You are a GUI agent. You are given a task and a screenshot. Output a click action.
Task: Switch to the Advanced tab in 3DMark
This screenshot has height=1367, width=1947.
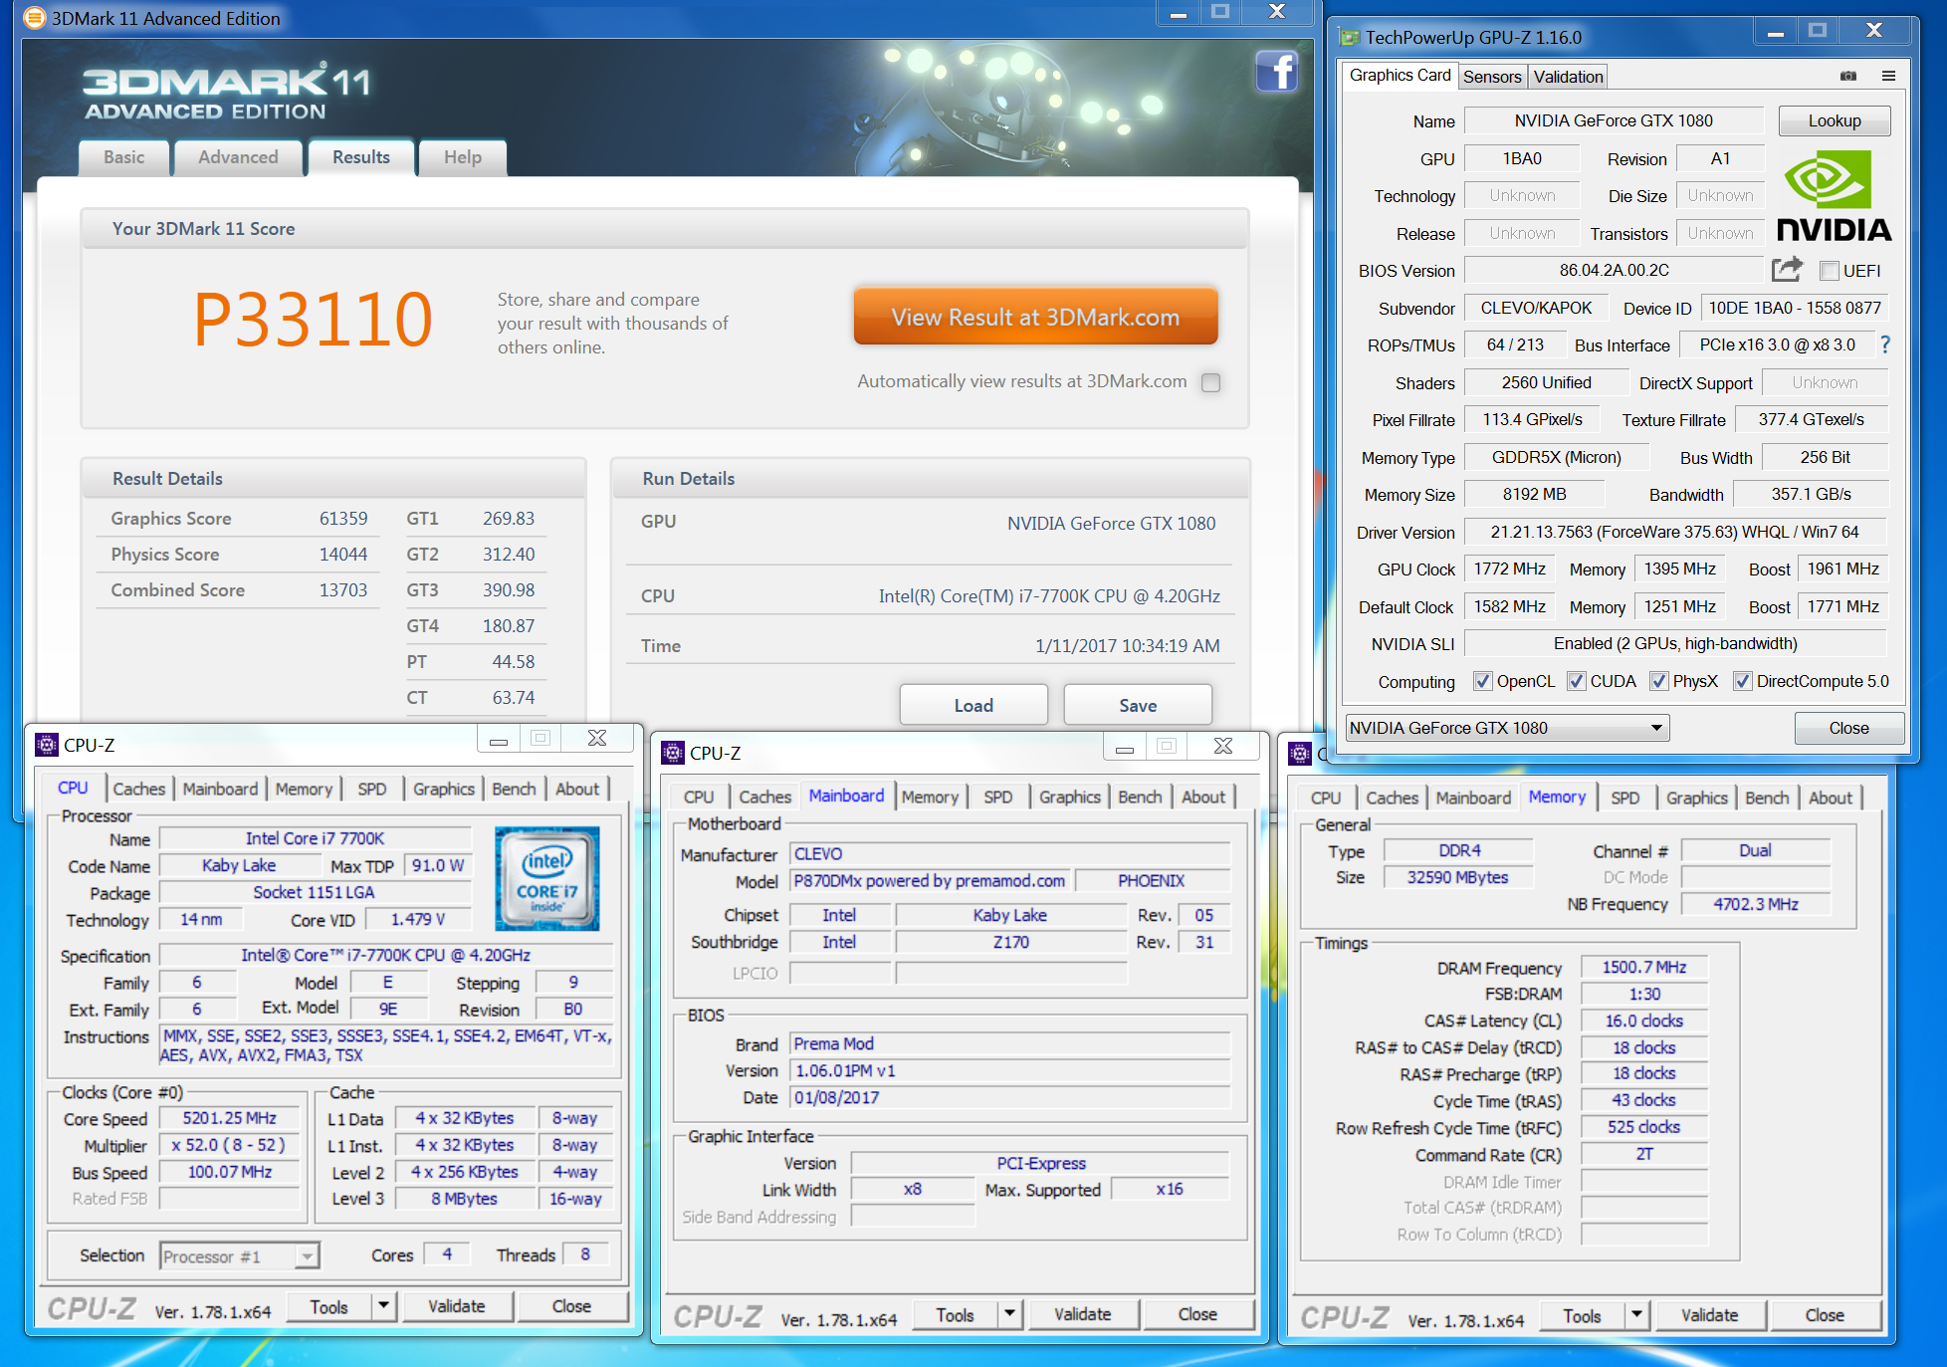238,157
